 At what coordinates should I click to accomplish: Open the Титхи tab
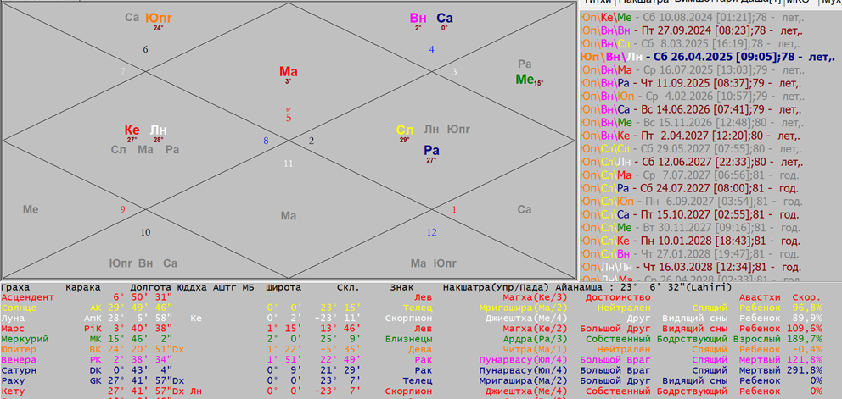[x=598, y=3]
